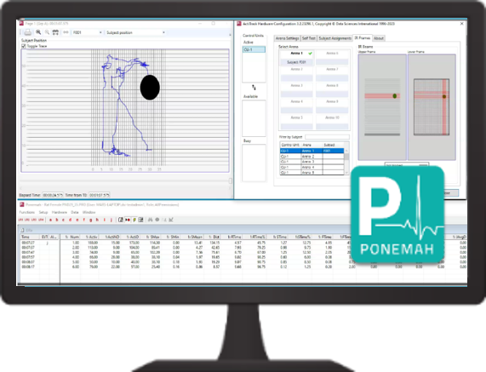Click the Subject F001 cell under Arena 1
Screen dimensions: 486x372
[x=296, y=62]
